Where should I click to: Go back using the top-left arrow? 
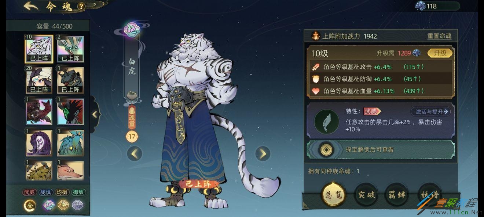(31, 6)
